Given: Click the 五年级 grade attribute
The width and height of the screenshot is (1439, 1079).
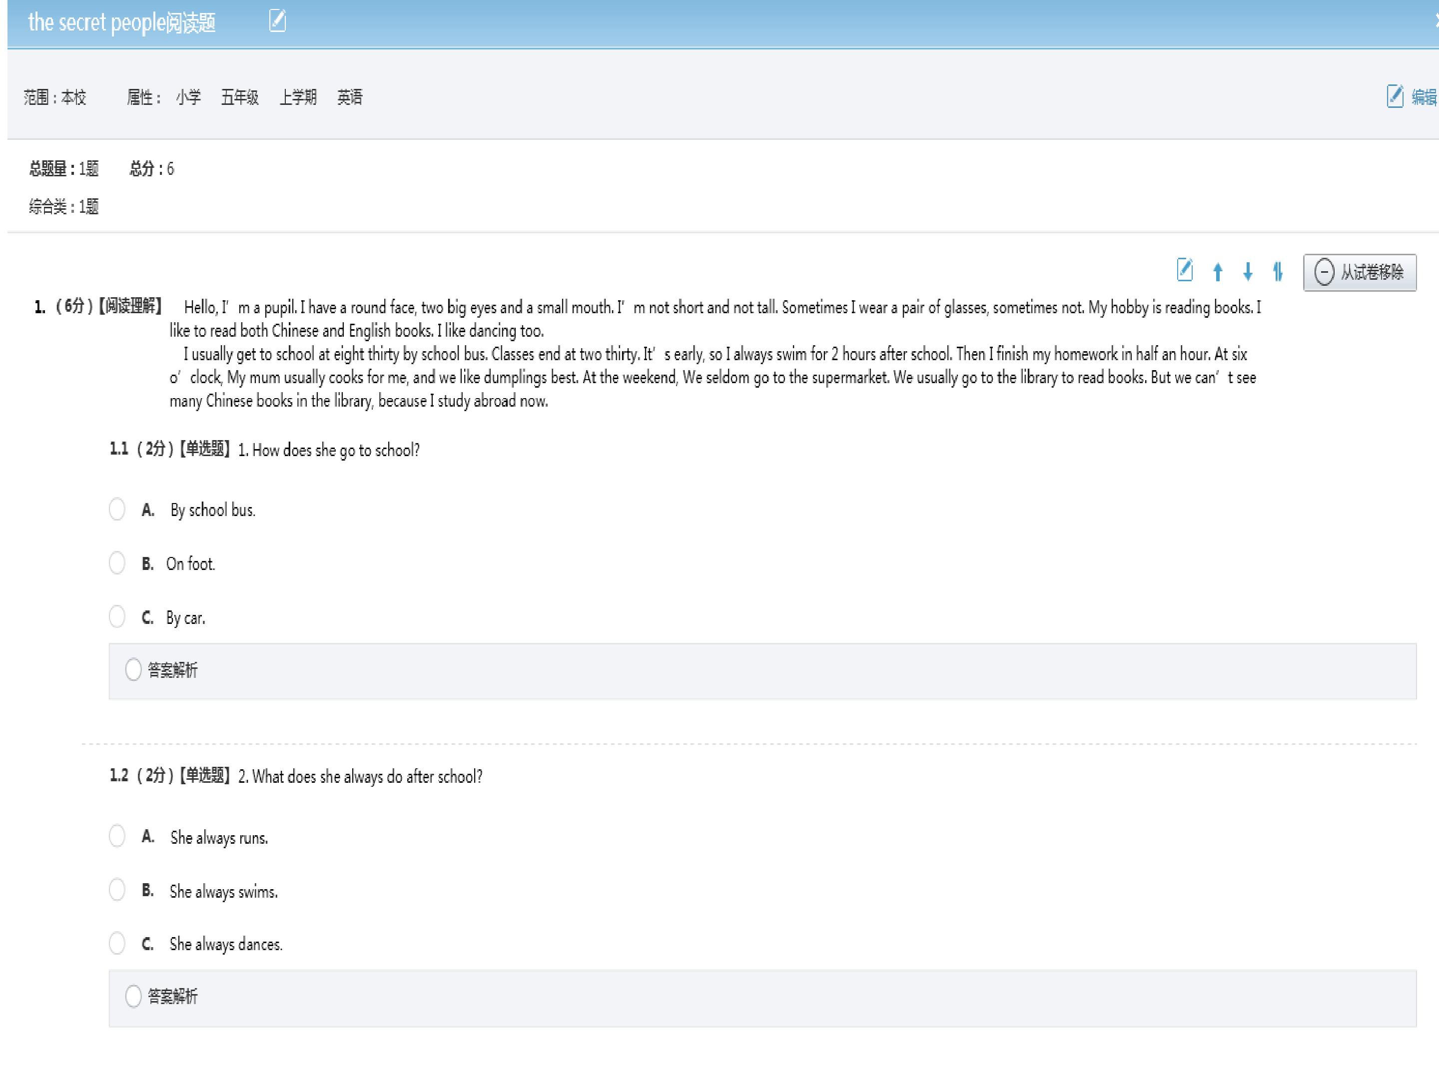Looking at the screenshot, I should 240,97.
